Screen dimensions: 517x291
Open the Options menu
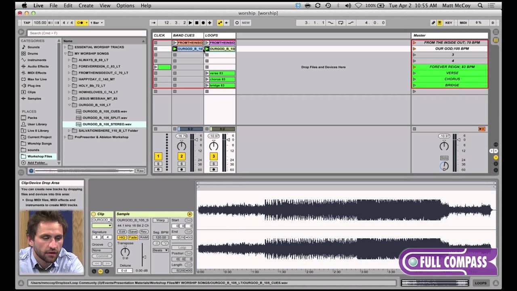pos(125,6)
